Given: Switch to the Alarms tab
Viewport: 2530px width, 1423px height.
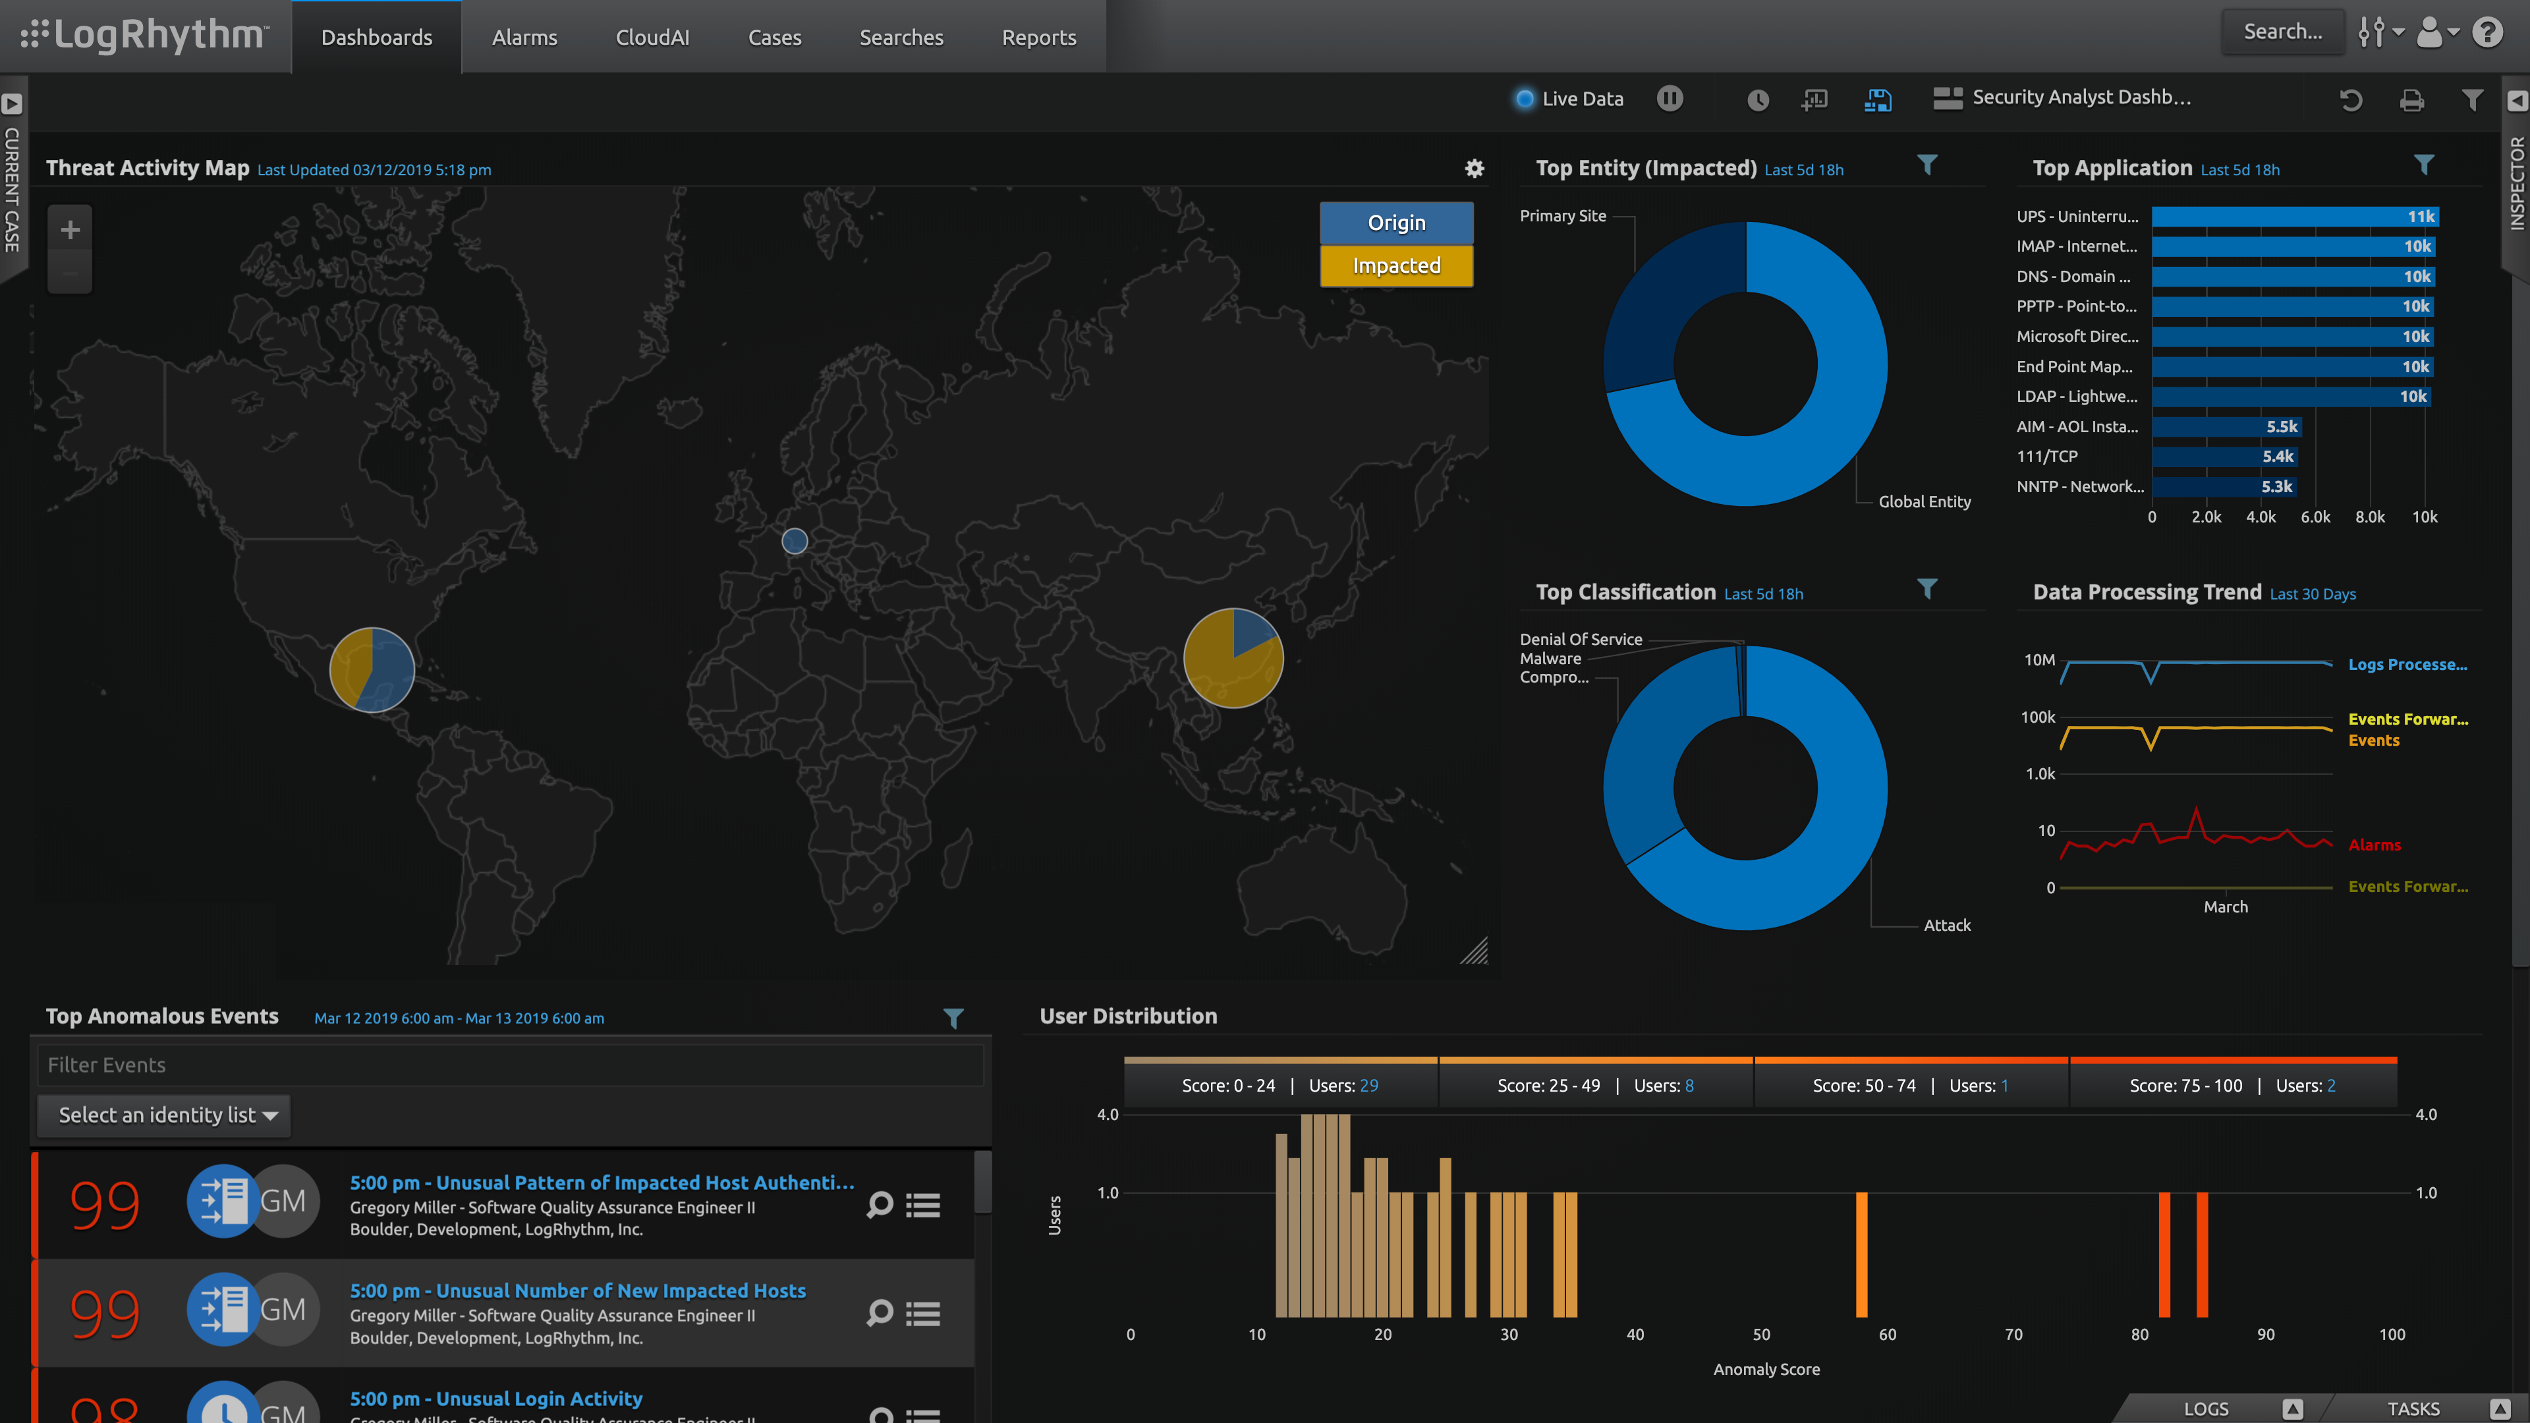Looking at the screenshot, I should 524,38.
